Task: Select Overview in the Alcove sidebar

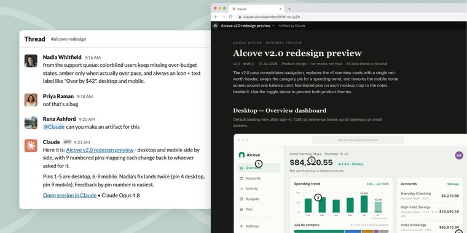Action: coord(259,168)
